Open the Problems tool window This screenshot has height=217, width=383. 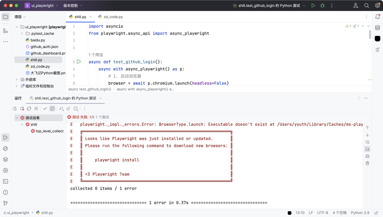tap(5, 192)
